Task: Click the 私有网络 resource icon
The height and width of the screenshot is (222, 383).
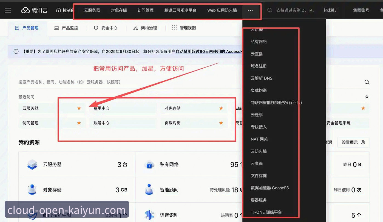Action: coord(149,165)
